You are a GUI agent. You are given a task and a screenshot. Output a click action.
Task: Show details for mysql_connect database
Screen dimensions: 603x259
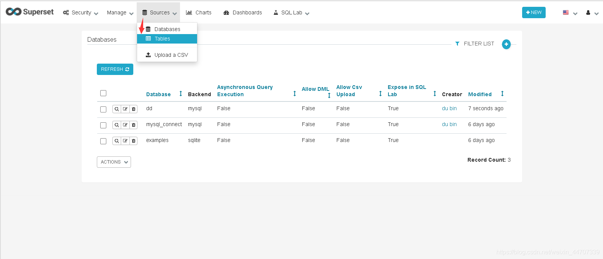coord(117,125)
